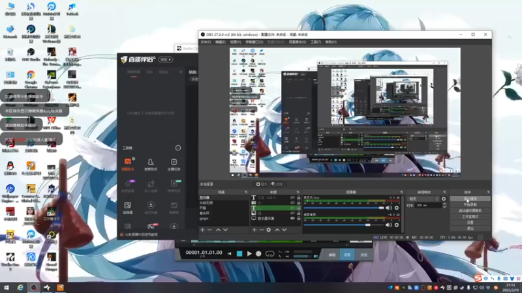Open the 文件(F) menu in OBS
This screenshot has width=522, height=293.
pos(206,42)
